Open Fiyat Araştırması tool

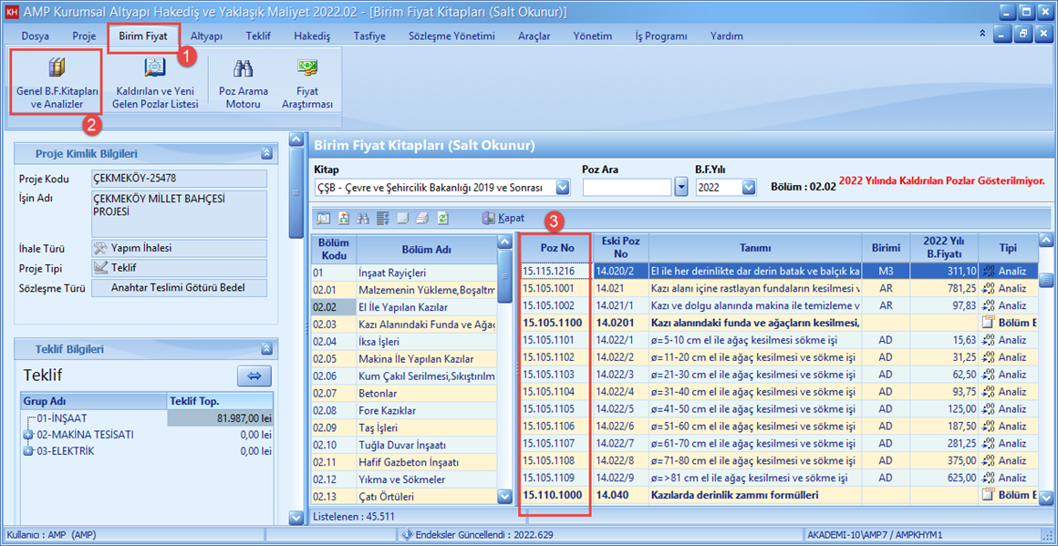[x=307, y=84]
